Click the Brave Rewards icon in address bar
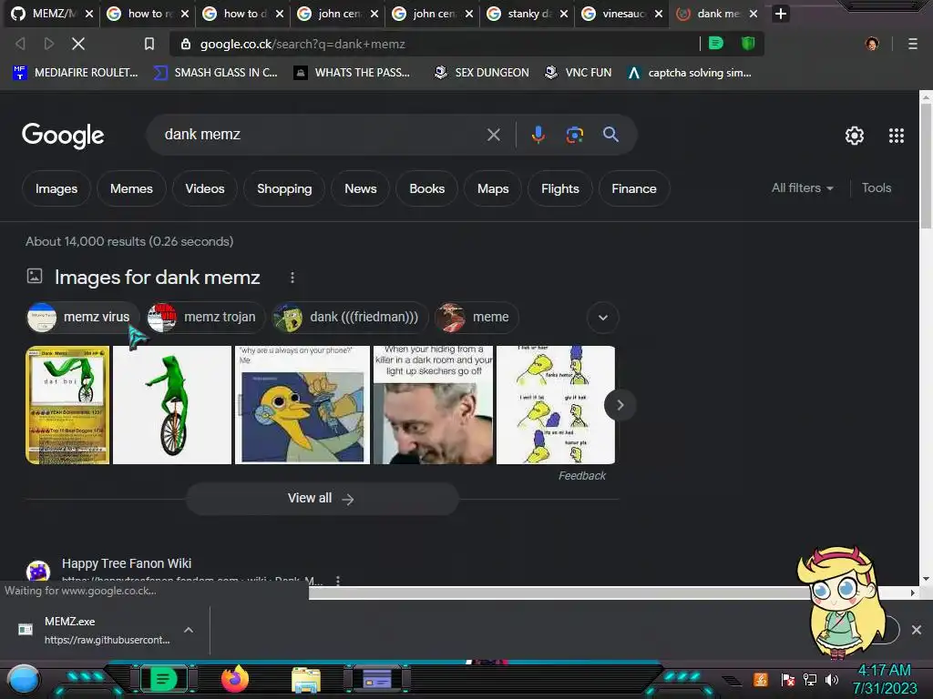 (x=716, y=44)
